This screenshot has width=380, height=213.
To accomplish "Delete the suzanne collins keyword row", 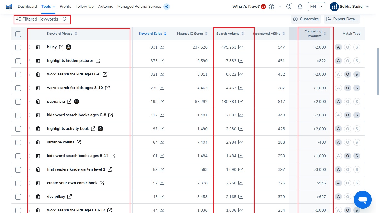I will 38,142.
